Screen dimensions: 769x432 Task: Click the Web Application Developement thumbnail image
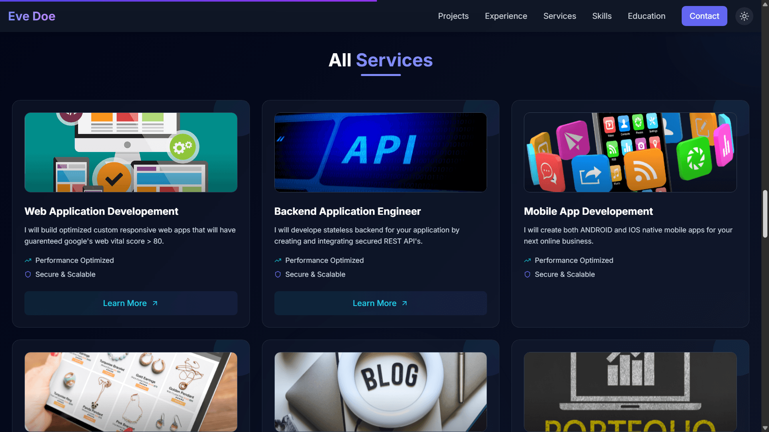(131, 152)
